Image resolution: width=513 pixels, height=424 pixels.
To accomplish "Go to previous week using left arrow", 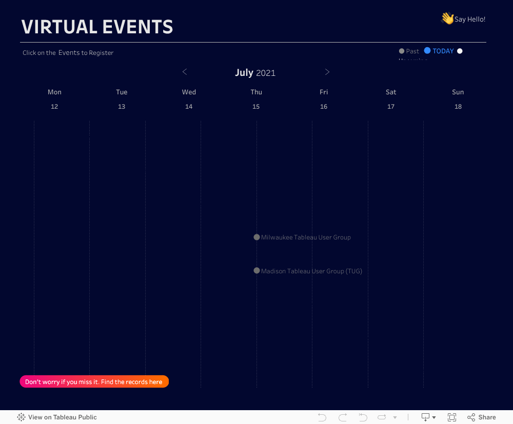I will click(x=185, y=72).
